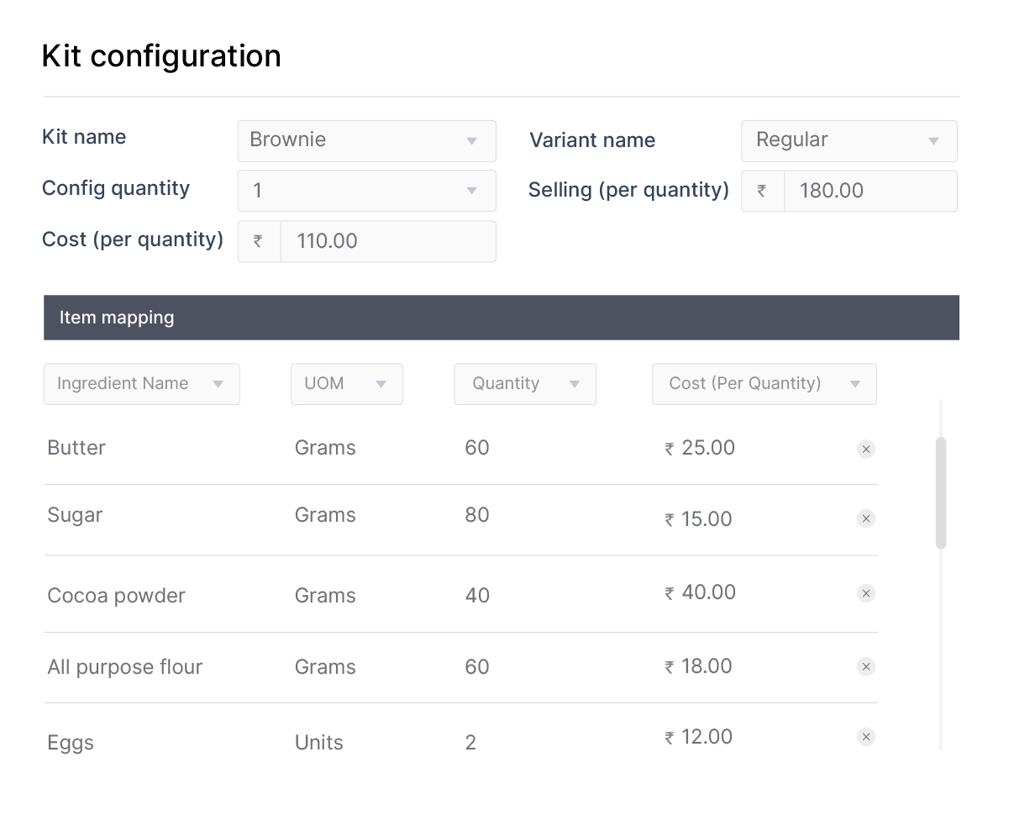Click the Kit configuration title
The height and width of the screenshot is (815, 1009).
coord(161,55)
